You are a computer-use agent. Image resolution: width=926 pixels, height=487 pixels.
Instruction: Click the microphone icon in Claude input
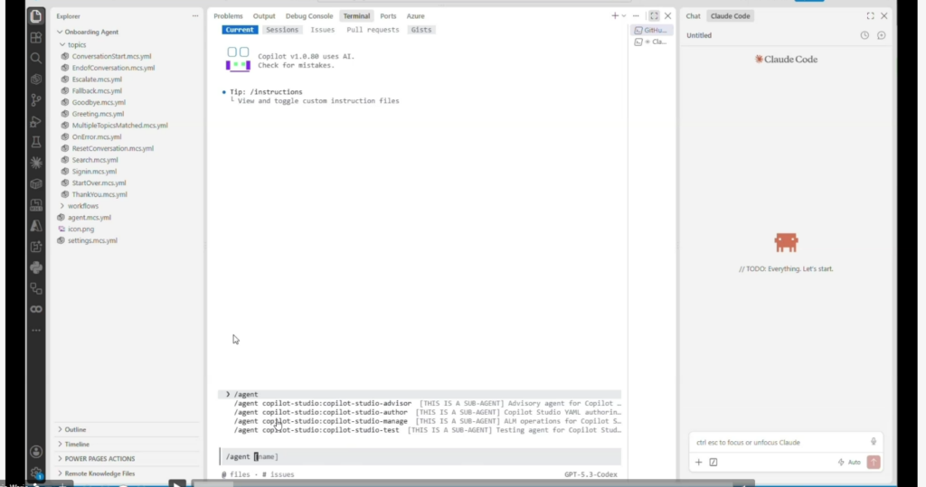pos(874,442)
